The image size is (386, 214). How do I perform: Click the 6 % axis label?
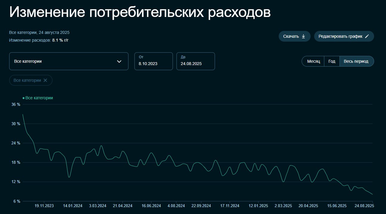[17, 201]
